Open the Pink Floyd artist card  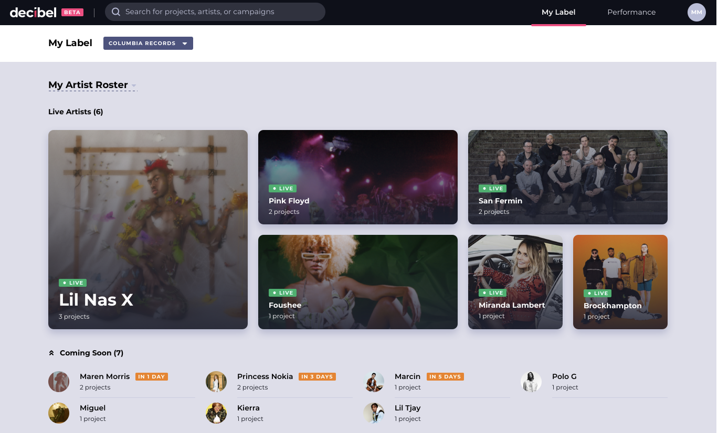coord(358,177)
